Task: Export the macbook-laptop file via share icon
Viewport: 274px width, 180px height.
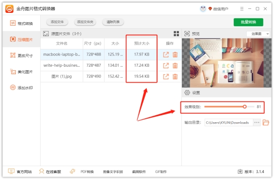Action: (x=166, y=54)
